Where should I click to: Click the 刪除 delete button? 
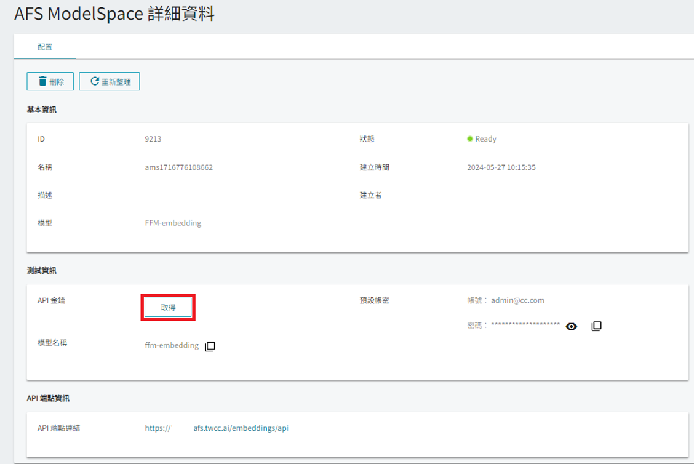pos(50,81)
